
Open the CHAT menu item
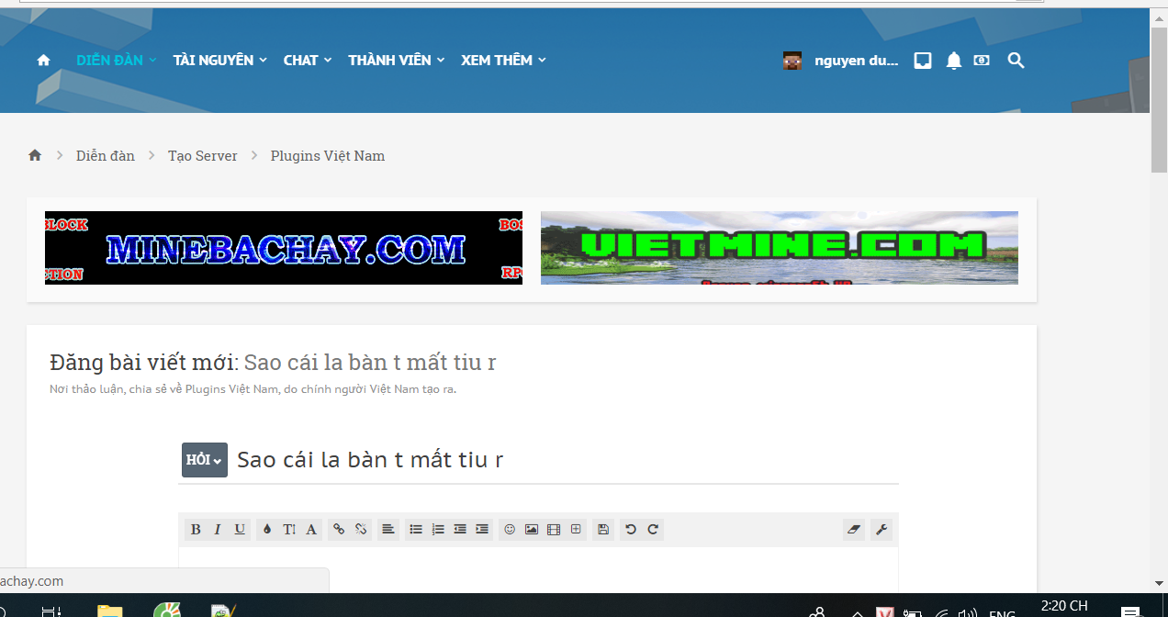(301, 60)
